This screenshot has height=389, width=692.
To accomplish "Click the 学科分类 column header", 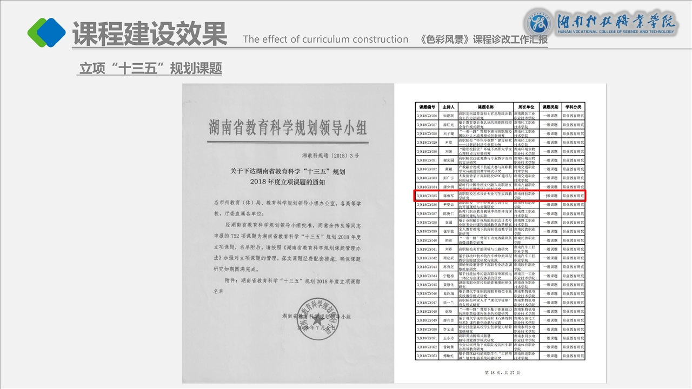I will [x=573, y=107].
